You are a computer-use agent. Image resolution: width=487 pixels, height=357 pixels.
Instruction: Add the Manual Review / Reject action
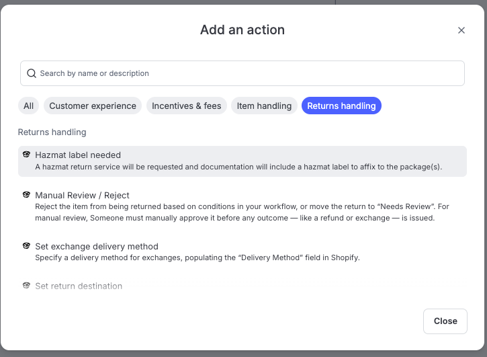[x=82, y=195]
